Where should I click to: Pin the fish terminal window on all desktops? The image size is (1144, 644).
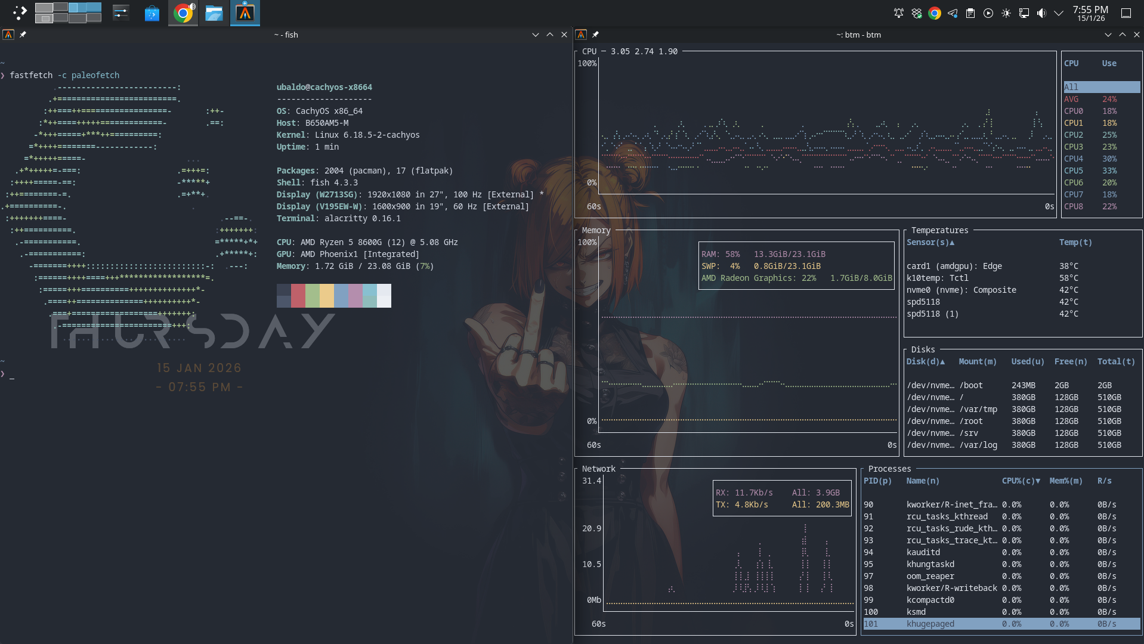tap(23, 35)
